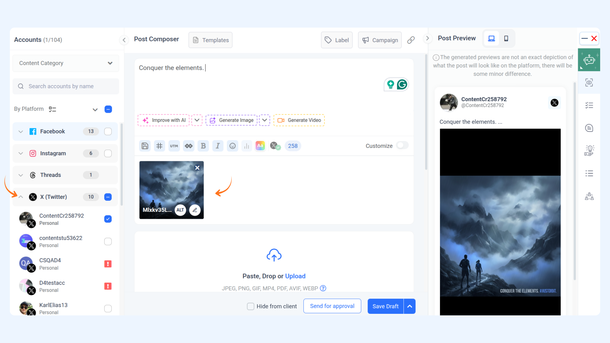Image resolution: width=610 pixels, height=343 pixels.
Task: Open the Templates menu
Action: [210, 40]
